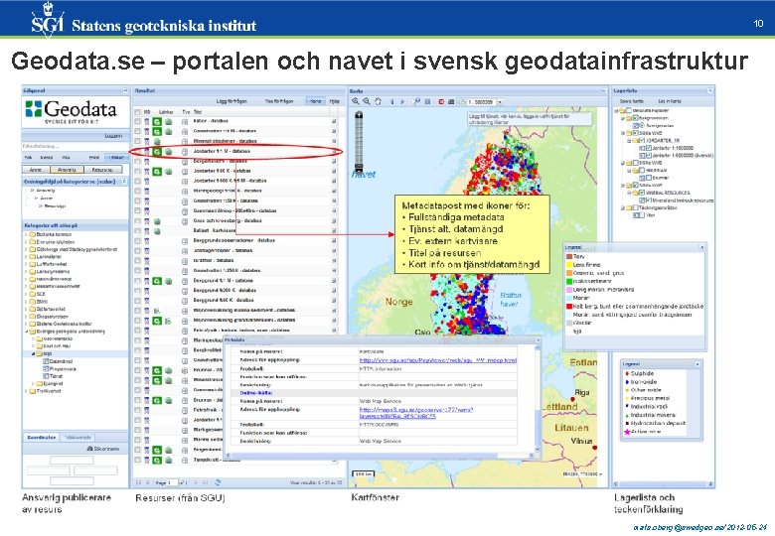This screenshot has height=536, width=775.
Task: Click the map zoom level slider track
Action: 359,141
